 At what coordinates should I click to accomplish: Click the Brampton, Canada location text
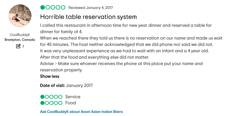(x=20, y=40)
